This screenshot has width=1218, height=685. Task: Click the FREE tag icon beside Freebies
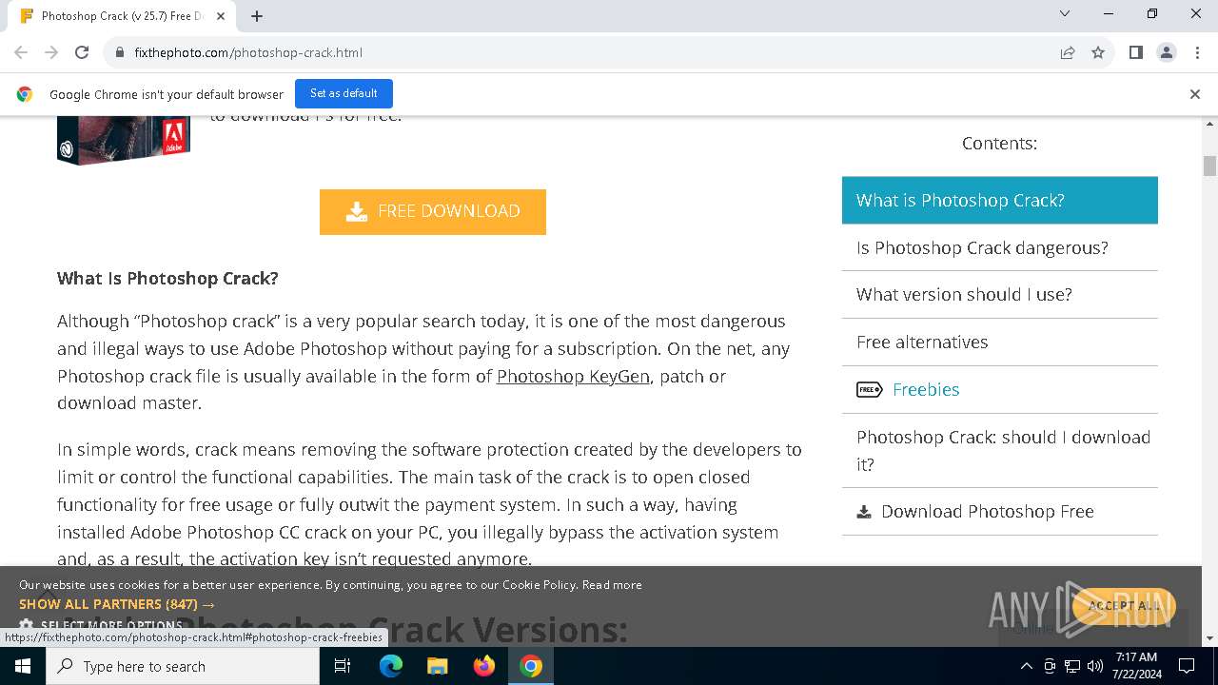tap(869, 389)
